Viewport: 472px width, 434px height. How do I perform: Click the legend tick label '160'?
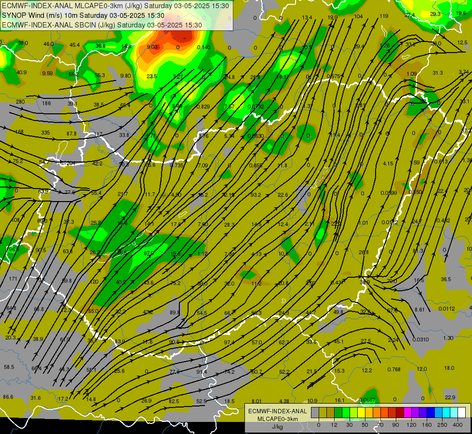pos(427,425)
